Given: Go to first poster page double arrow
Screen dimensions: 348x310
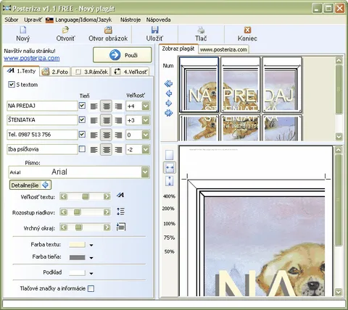Looking at the screenshot, I should [169, 84].
